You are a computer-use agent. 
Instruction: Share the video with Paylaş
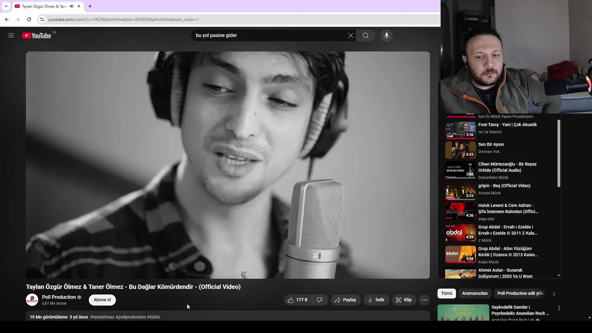click(345, 300)
